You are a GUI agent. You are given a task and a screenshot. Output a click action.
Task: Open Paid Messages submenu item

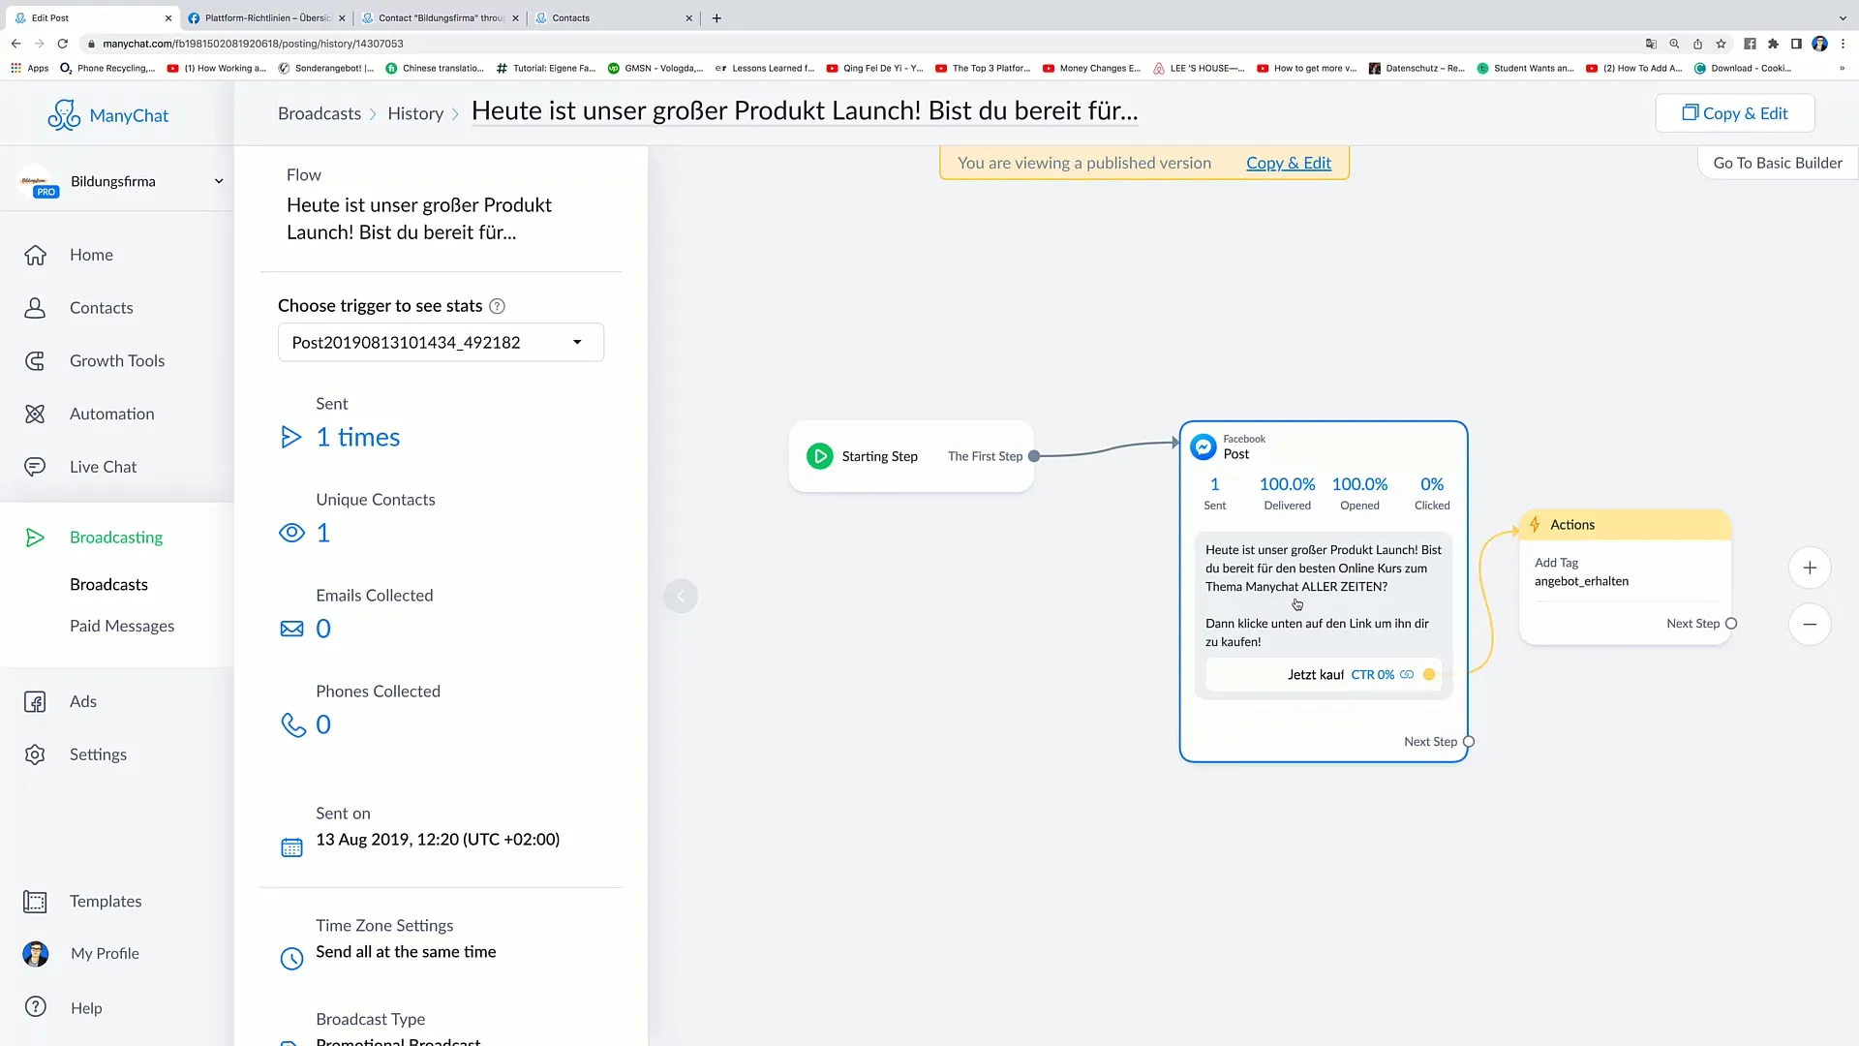click(122, 627)
